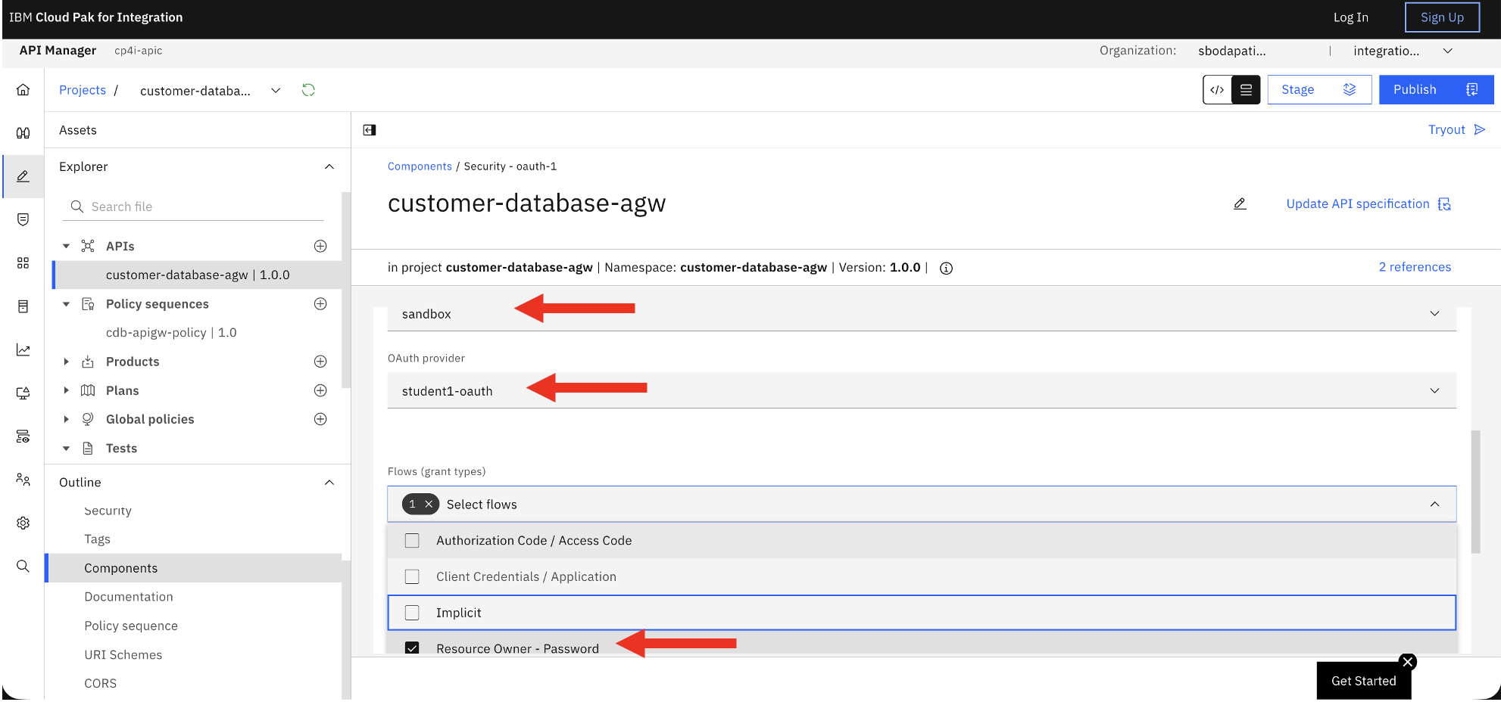Click the pencil edit icon beside API title
This screenshot has width=1501, height=702.
coord(1240,203)
